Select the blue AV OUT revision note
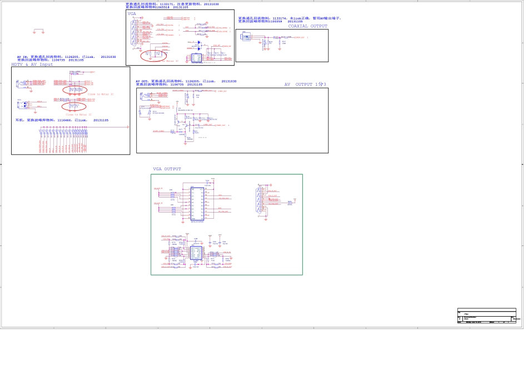 186,82
